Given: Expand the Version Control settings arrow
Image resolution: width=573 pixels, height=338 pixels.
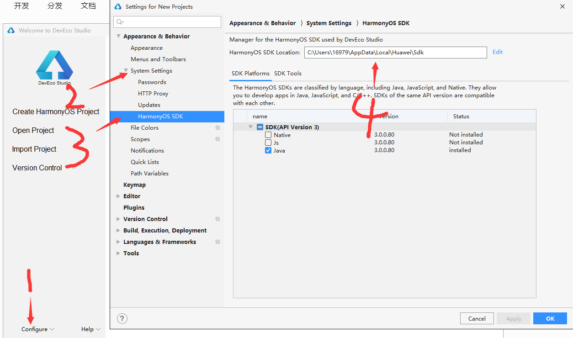Looking at the screenshot, I should tap(118, 219).
